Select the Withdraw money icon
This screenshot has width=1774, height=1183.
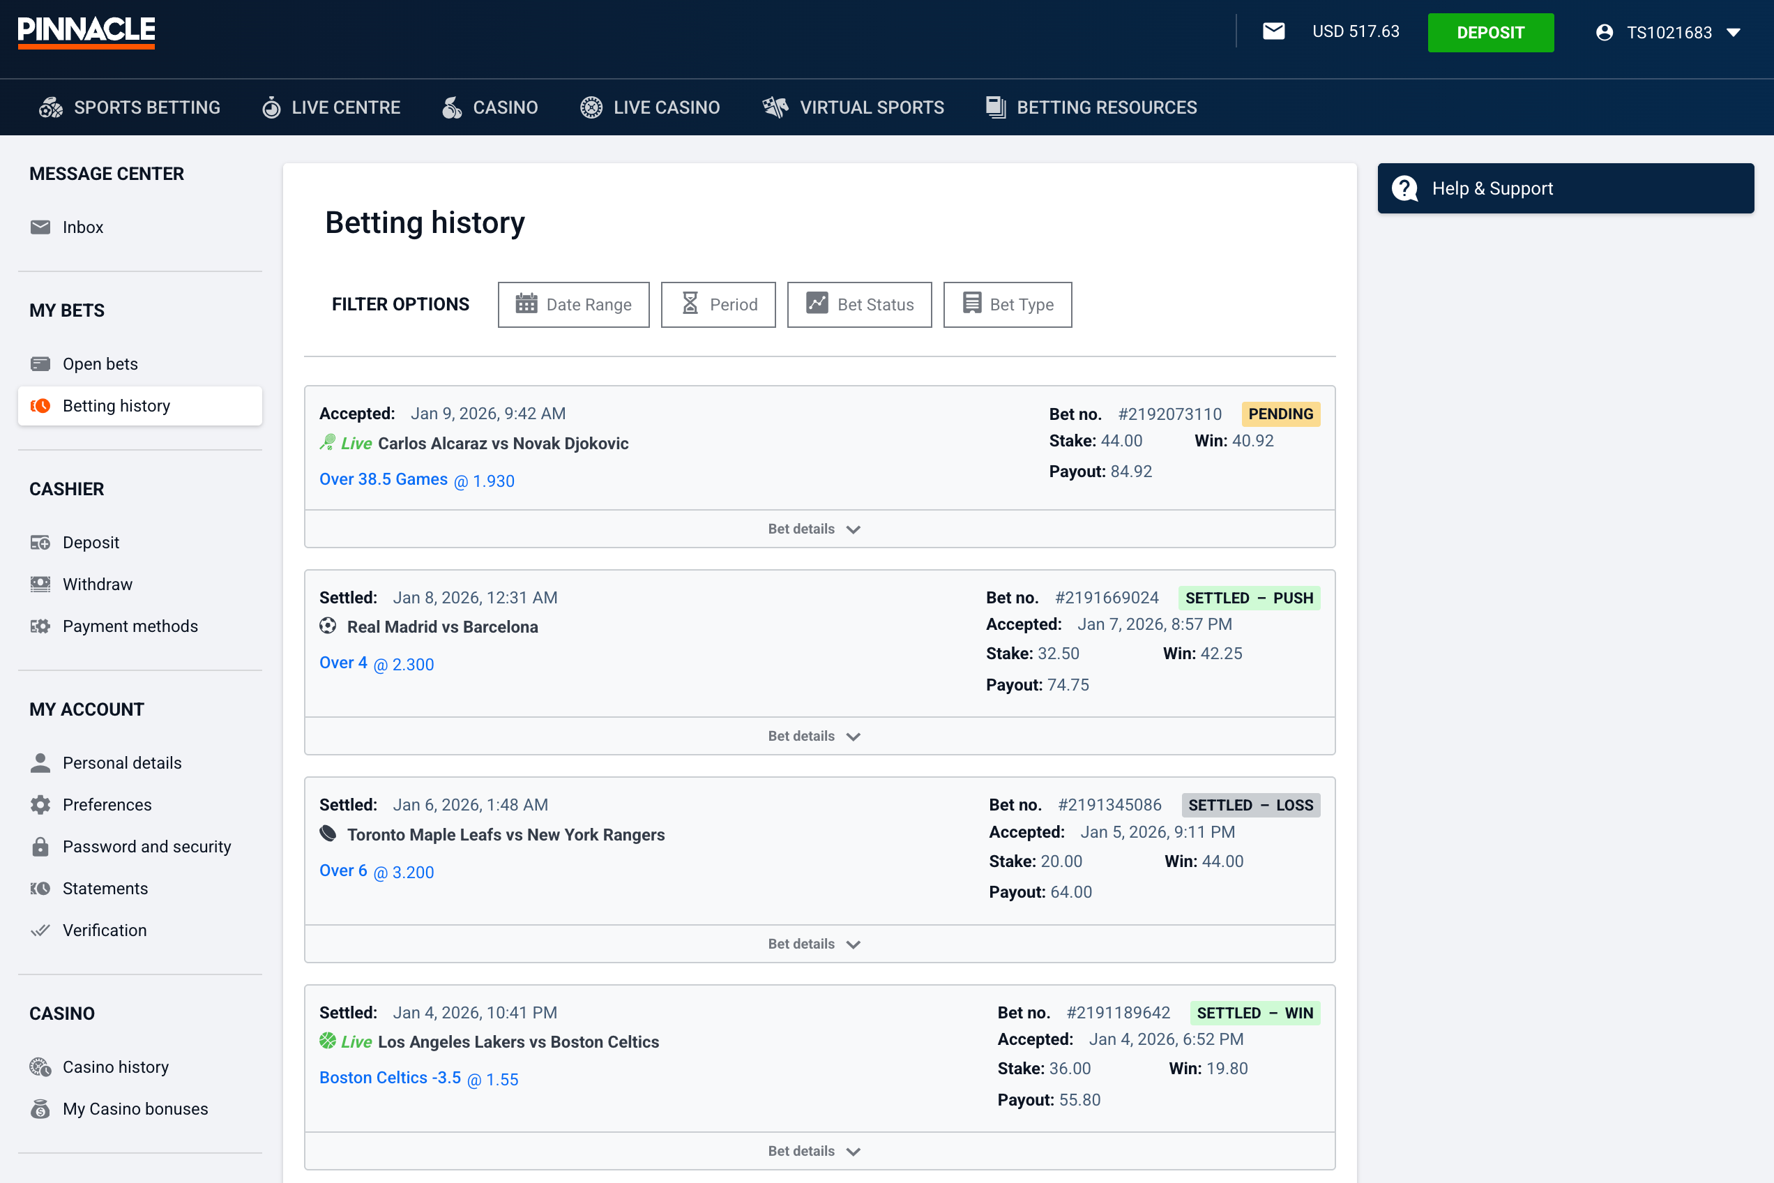tap(40, 583)
